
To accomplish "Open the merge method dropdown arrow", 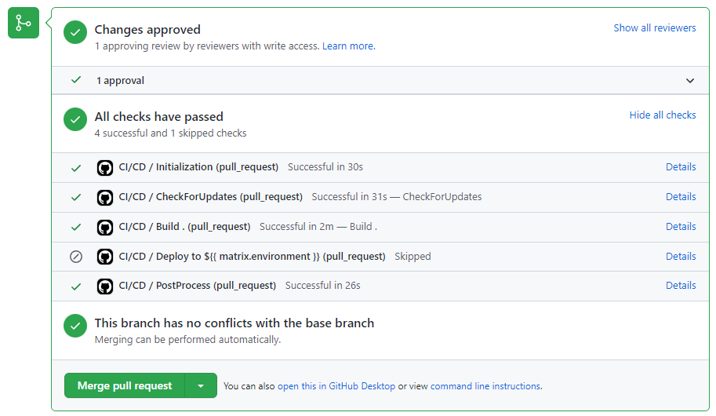I will tap(201, 386).
